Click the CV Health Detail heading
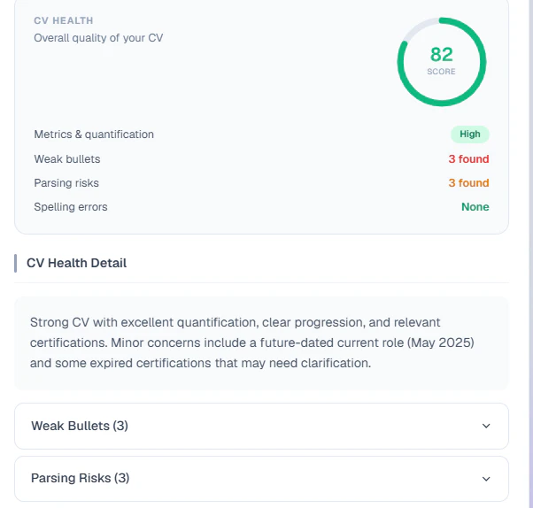The width and height of the screenshot is (533, 508). (76, 263)
